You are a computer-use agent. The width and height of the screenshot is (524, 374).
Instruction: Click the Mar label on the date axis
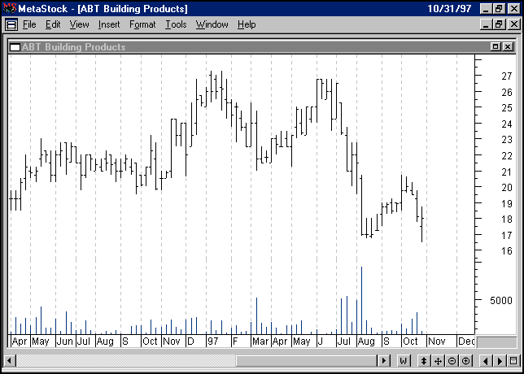[260, 341]
